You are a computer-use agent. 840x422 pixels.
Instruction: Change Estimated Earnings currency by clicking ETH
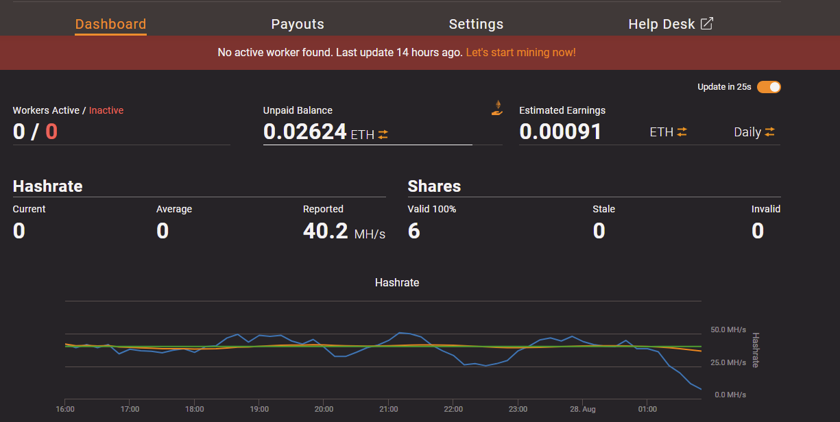pyautogui.click(x=661, y=132)
